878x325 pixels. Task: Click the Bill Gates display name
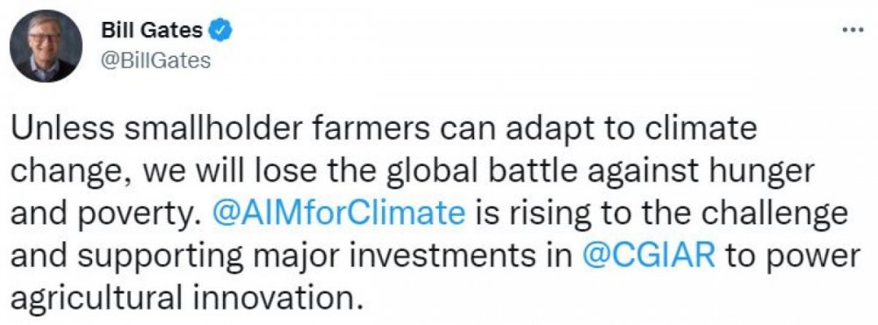[152, 30]
